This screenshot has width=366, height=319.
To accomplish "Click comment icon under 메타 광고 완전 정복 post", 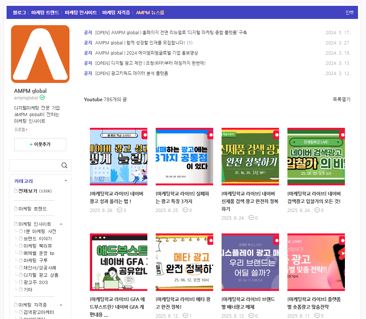I will 185,315.
